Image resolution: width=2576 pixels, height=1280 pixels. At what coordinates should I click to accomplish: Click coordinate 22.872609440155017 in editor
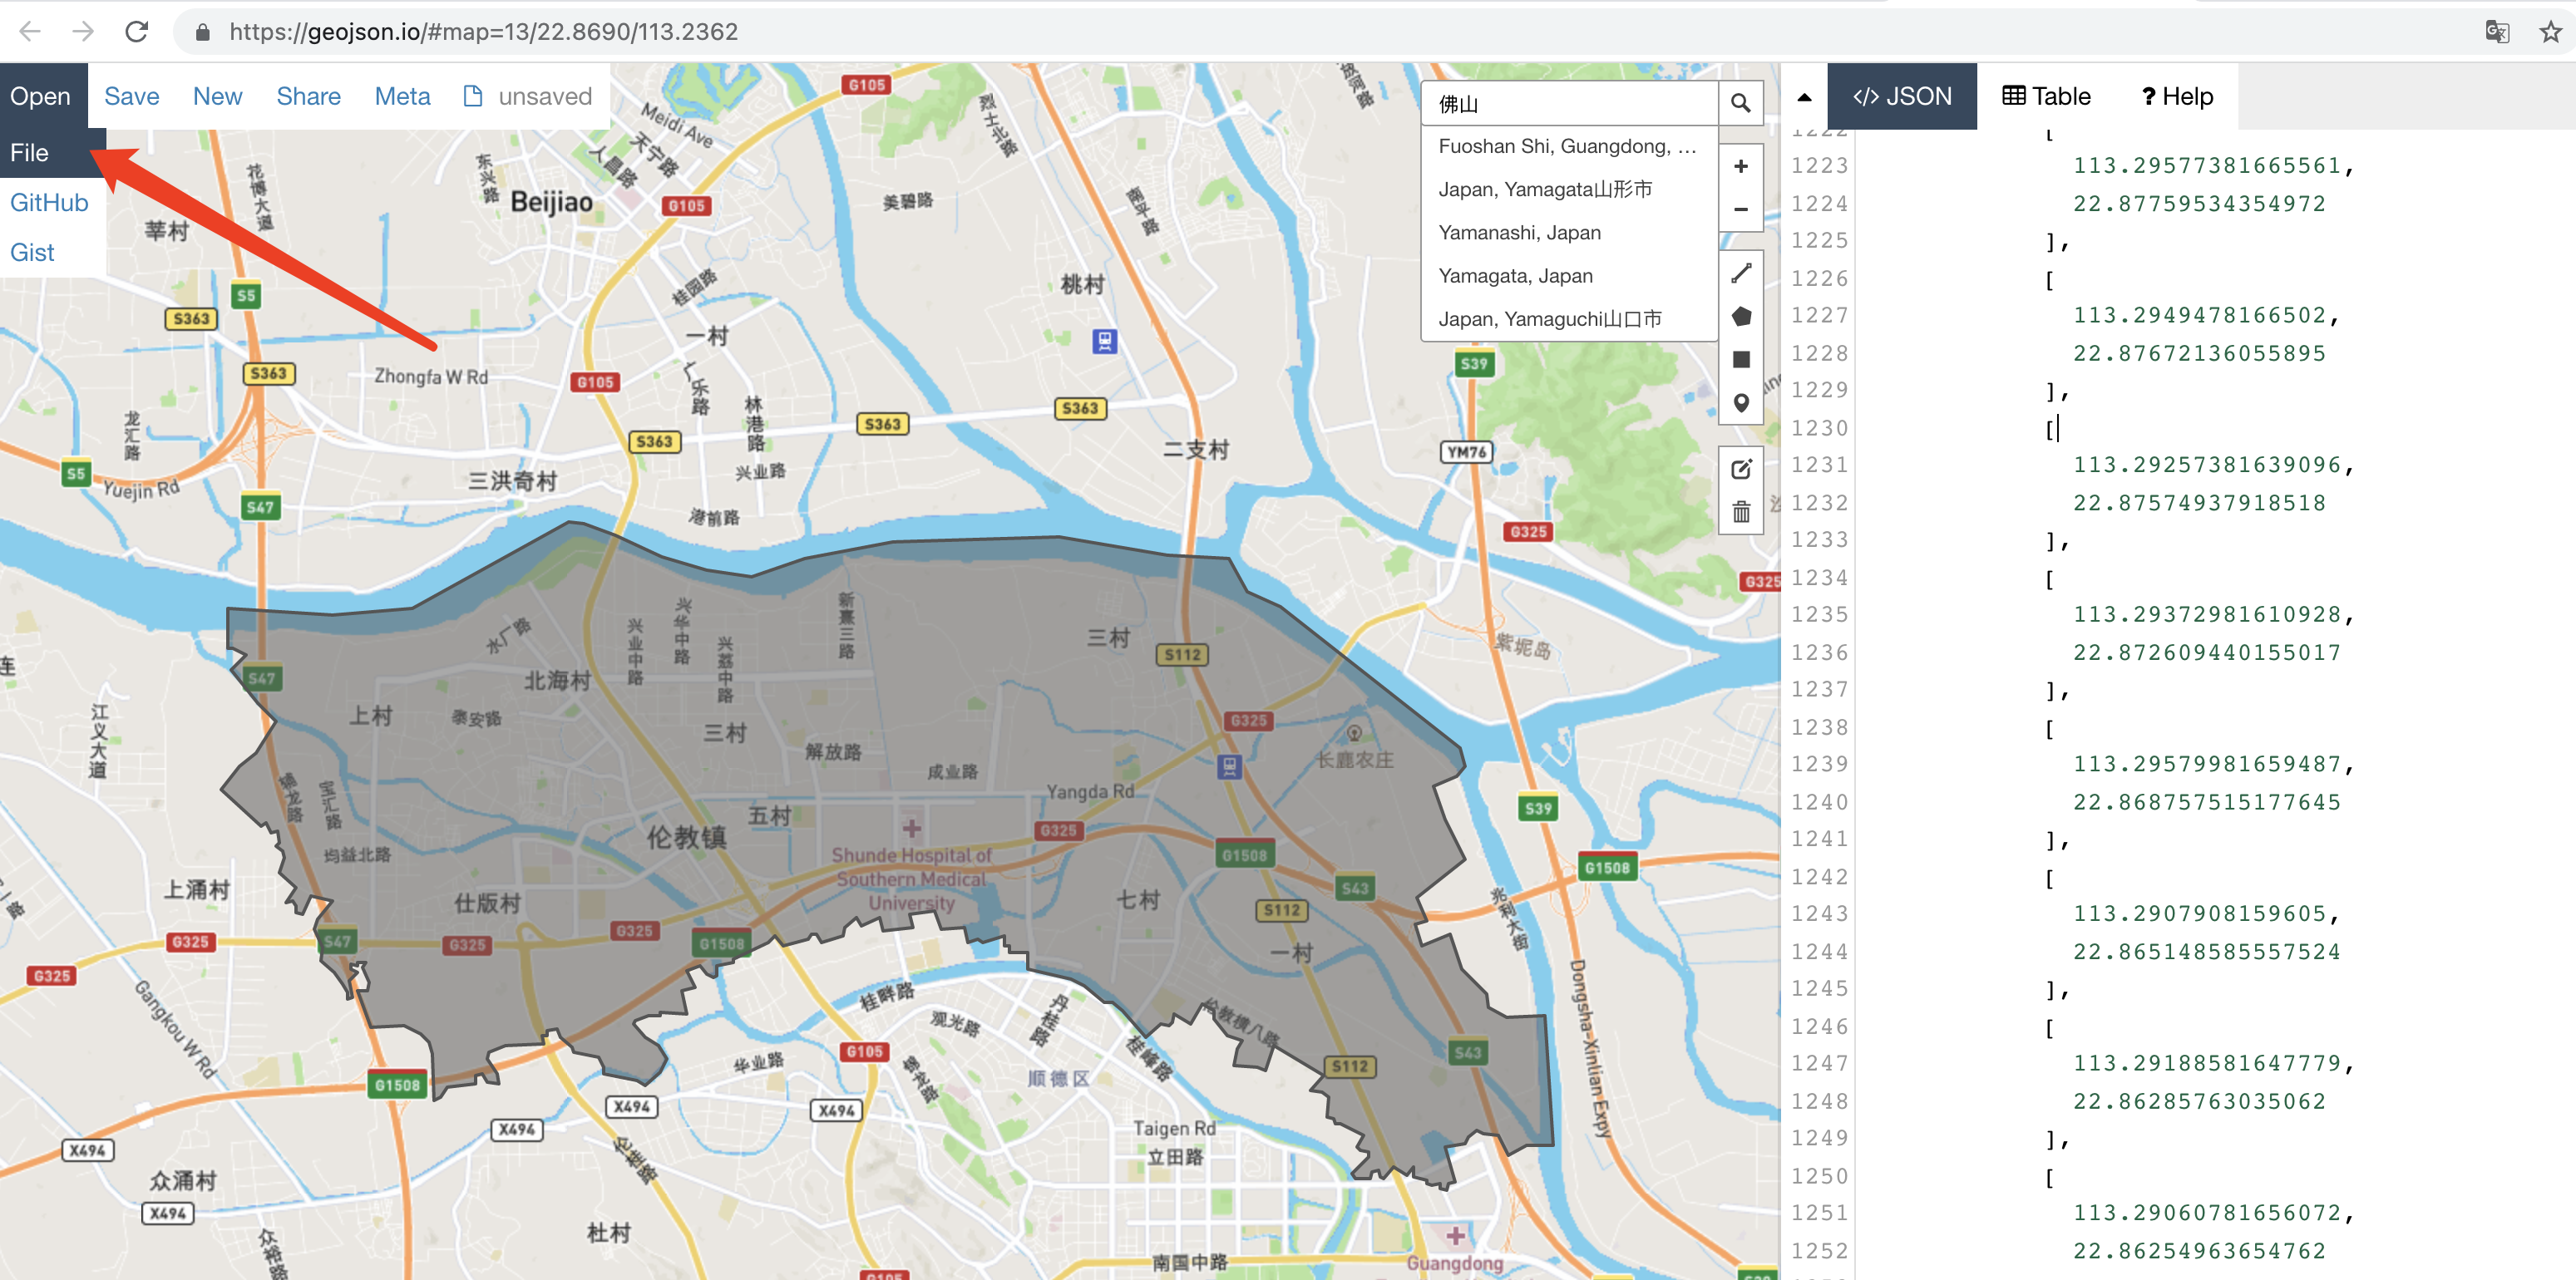coord(2207,652)
